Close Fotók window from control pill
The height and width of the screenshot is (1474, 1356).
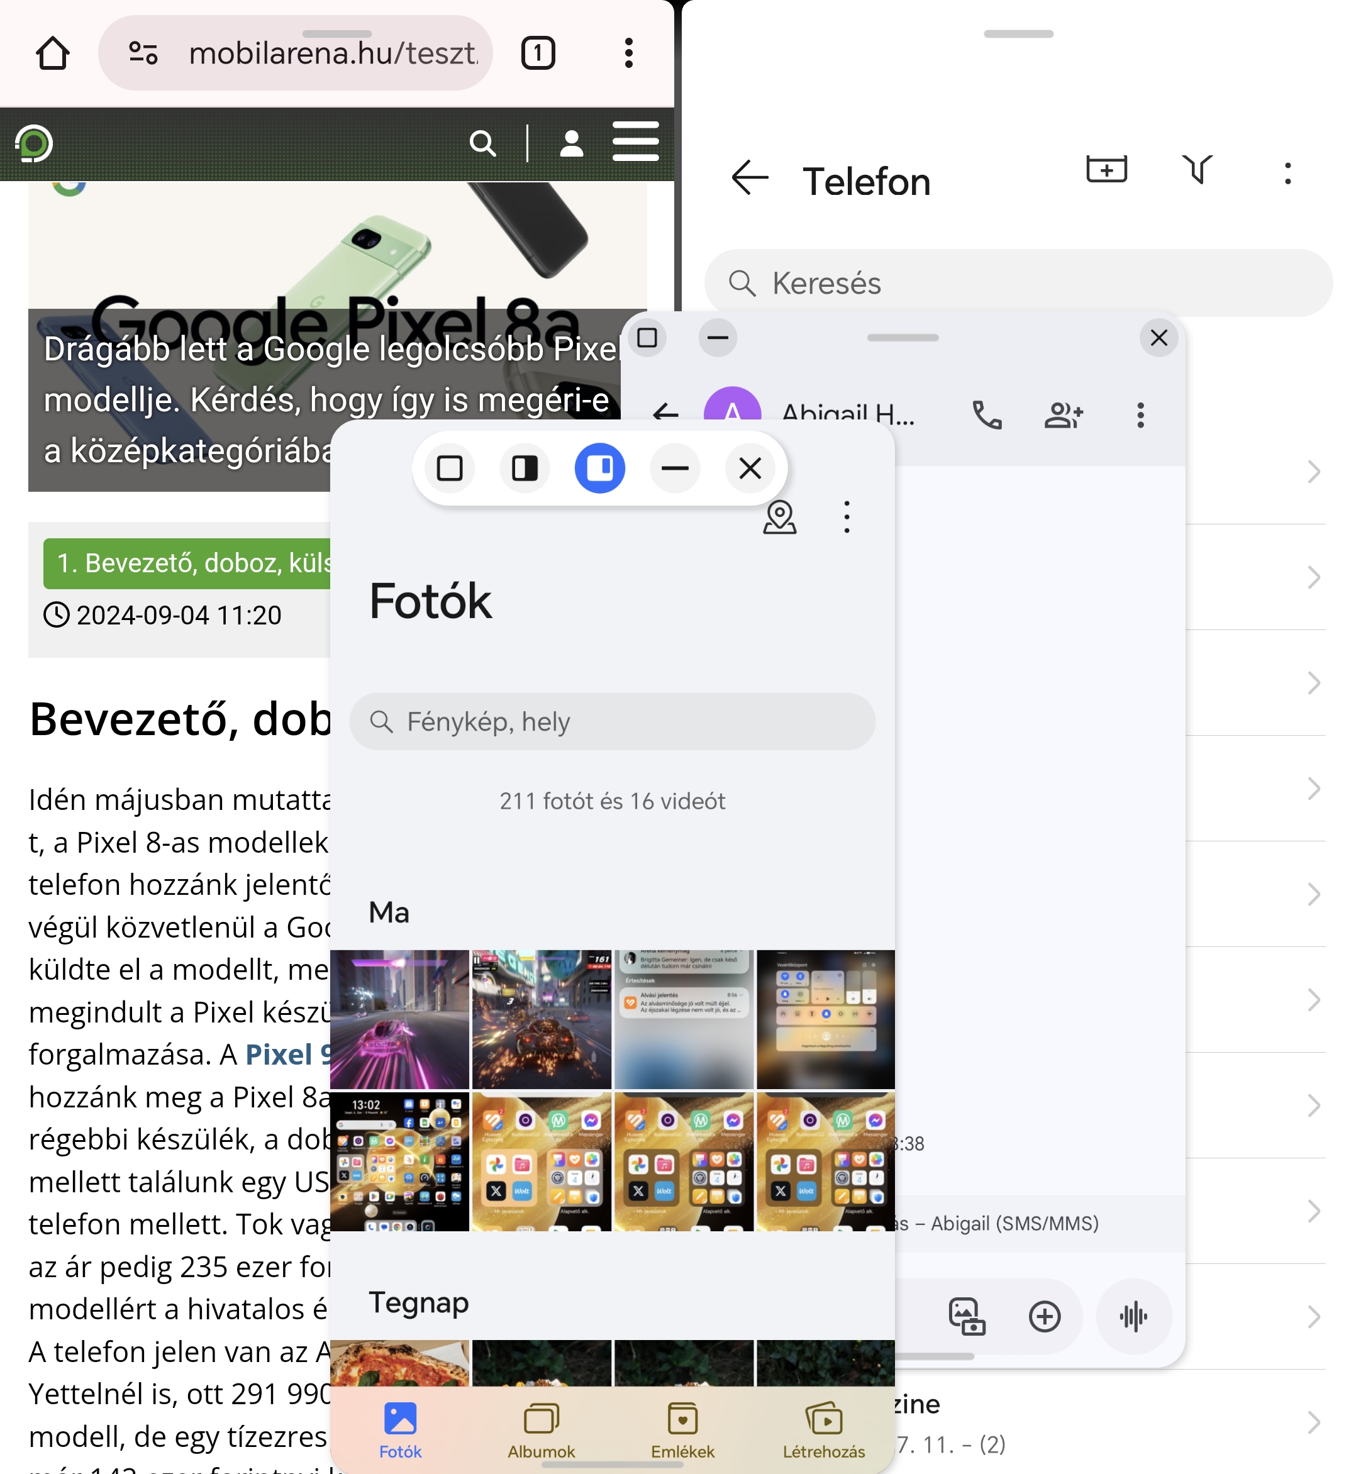coord(750,468)
